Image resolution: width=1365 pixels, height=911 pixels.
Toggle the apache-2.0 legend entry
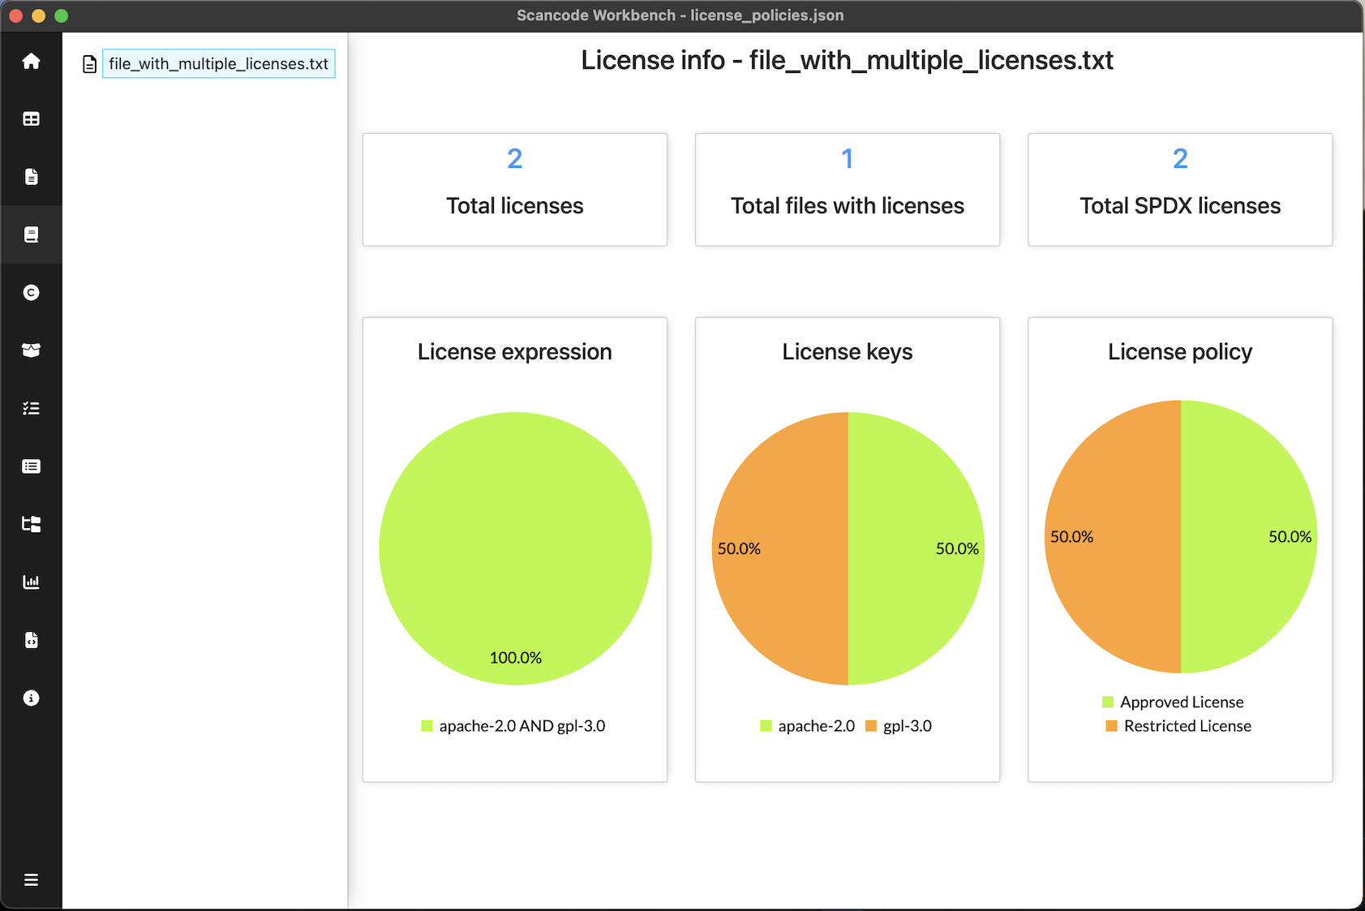[807, 726]
